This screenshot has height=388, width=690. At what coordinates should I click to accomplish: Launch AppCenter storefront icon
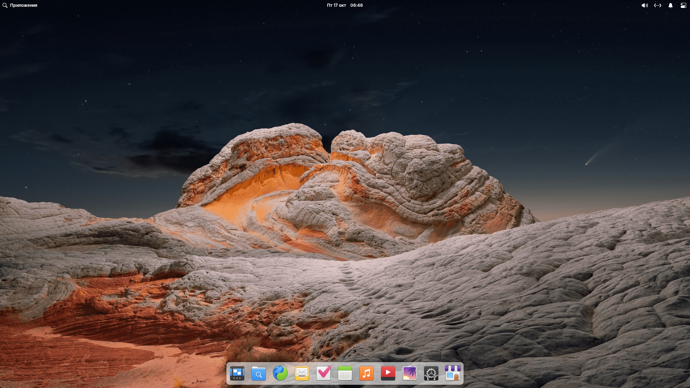point(453,373)
